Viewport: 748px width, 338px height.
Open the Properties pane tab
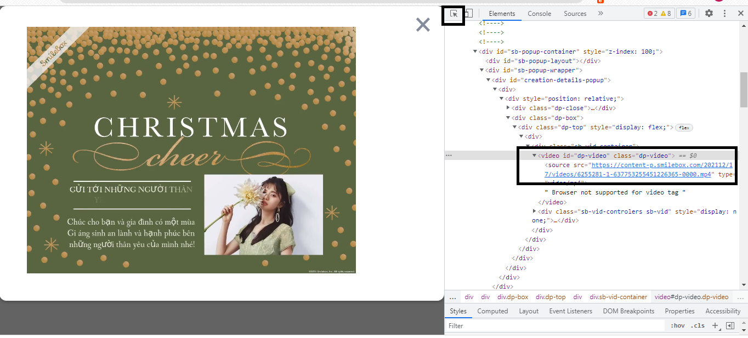click(x=679, y=311)
